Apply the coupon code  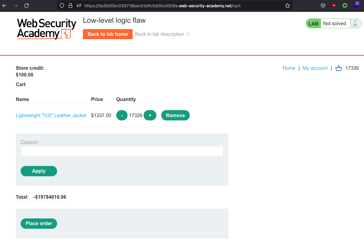[39, 171]
